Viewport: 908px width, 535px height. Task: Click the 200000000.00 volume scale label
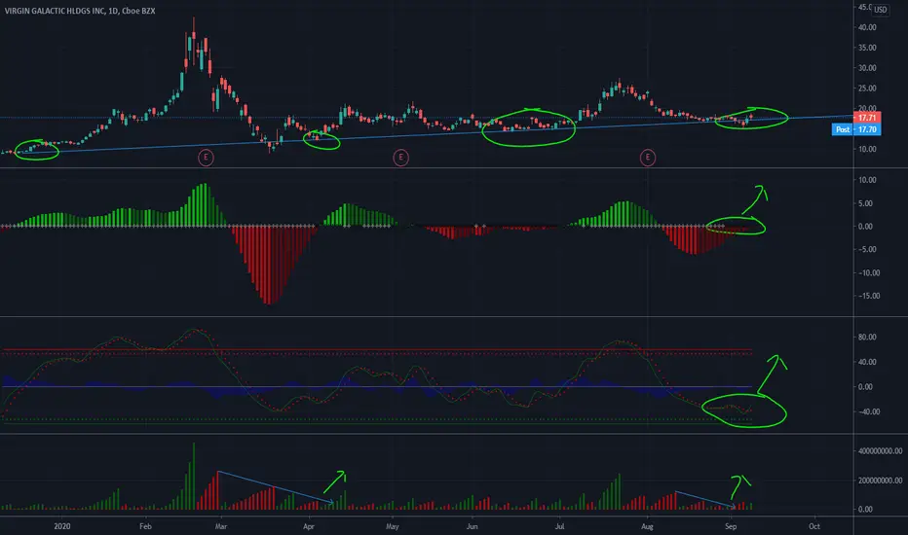click(880, 481)
